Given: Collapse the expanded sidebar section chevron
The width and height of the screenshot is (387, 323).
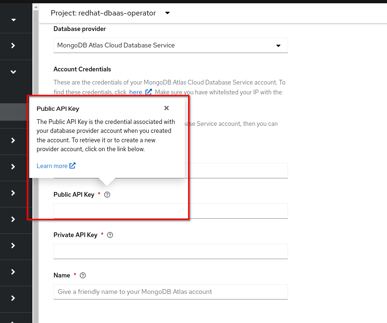Looking at the screenshot, I should pyautogui.click(x=13, y=72).
